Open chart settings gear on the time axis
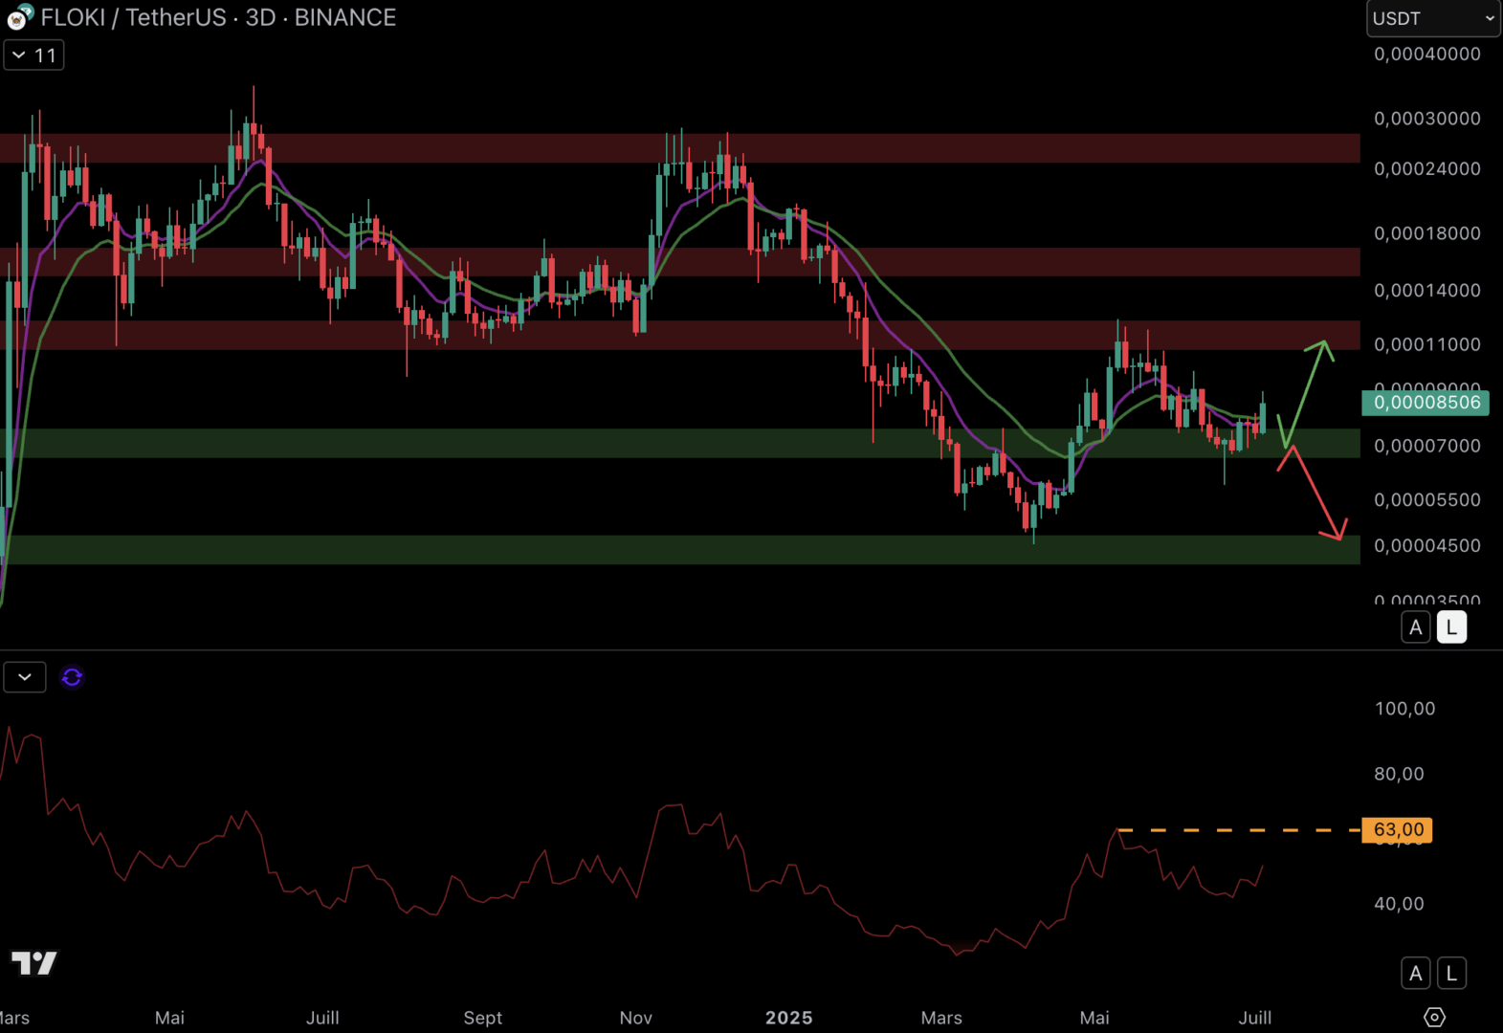1503x1033 pixels. pos(1434,1017)
